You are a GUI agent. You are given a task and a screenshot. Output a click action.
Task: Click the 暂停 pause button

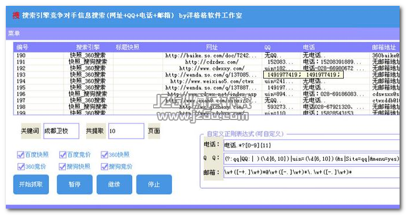click(75, 185)
